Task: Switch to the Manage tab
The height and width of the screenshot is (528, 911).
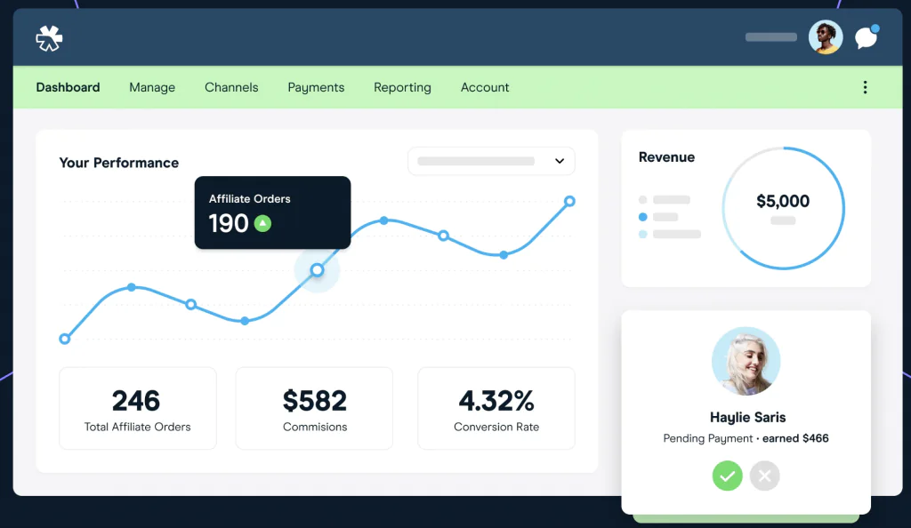Action: point(152,87)
